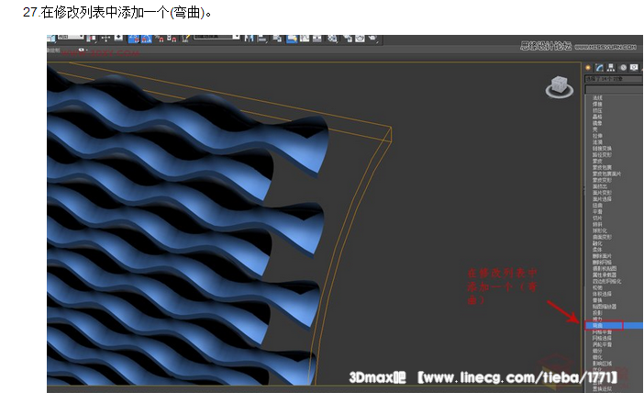The image size is (644, 393).
Task: Open the Curve Editor icon
Action: pyautogui.click(x=305, y=39)
